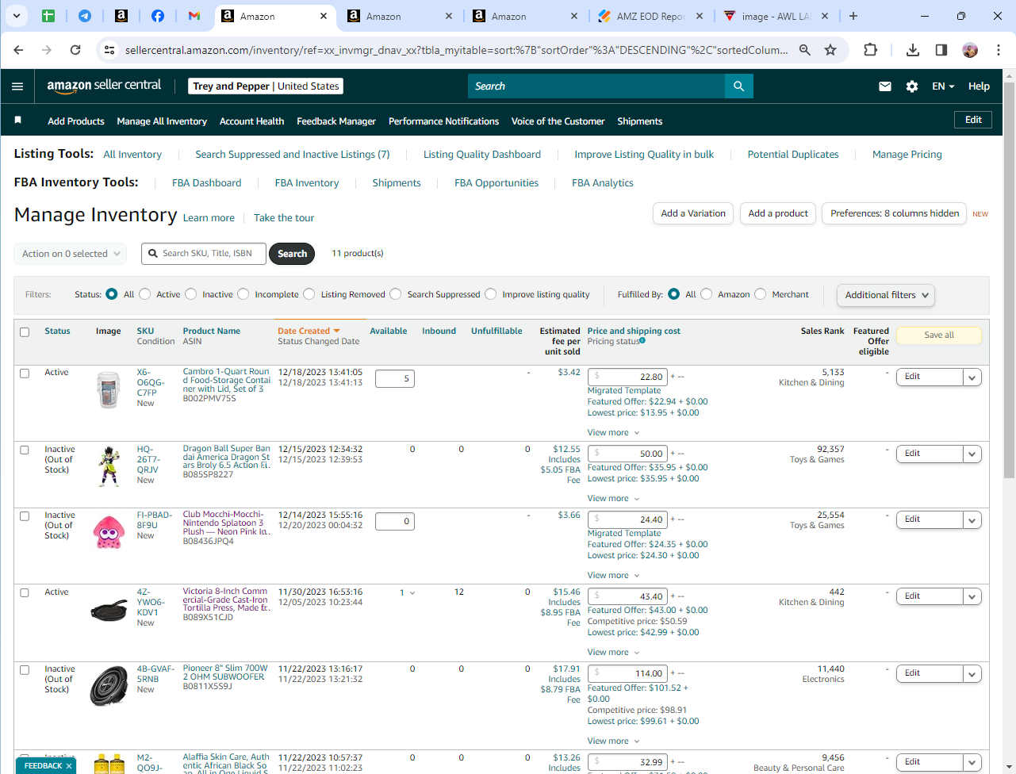Screen dimensions: 1016x774
Task: Open a new browser tab
Action: pyautogui.click(x=853, y=16)
